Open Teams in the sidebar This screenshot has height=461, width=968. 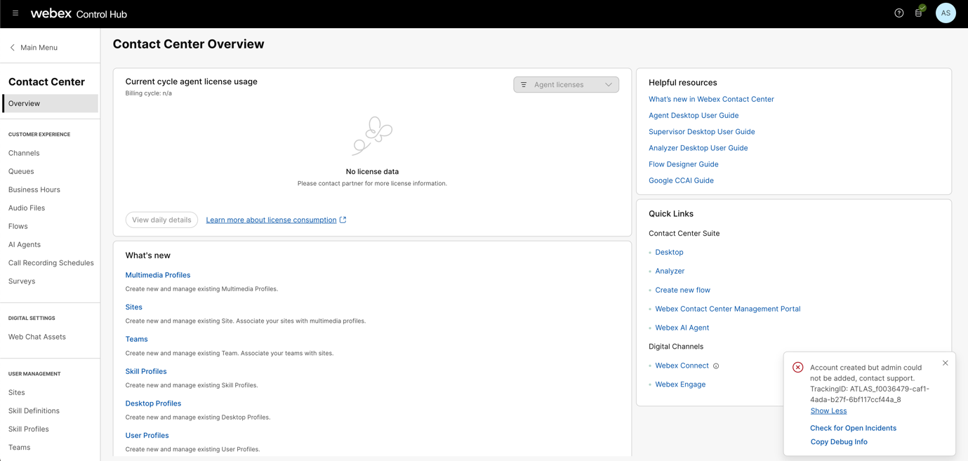[20, 447]
